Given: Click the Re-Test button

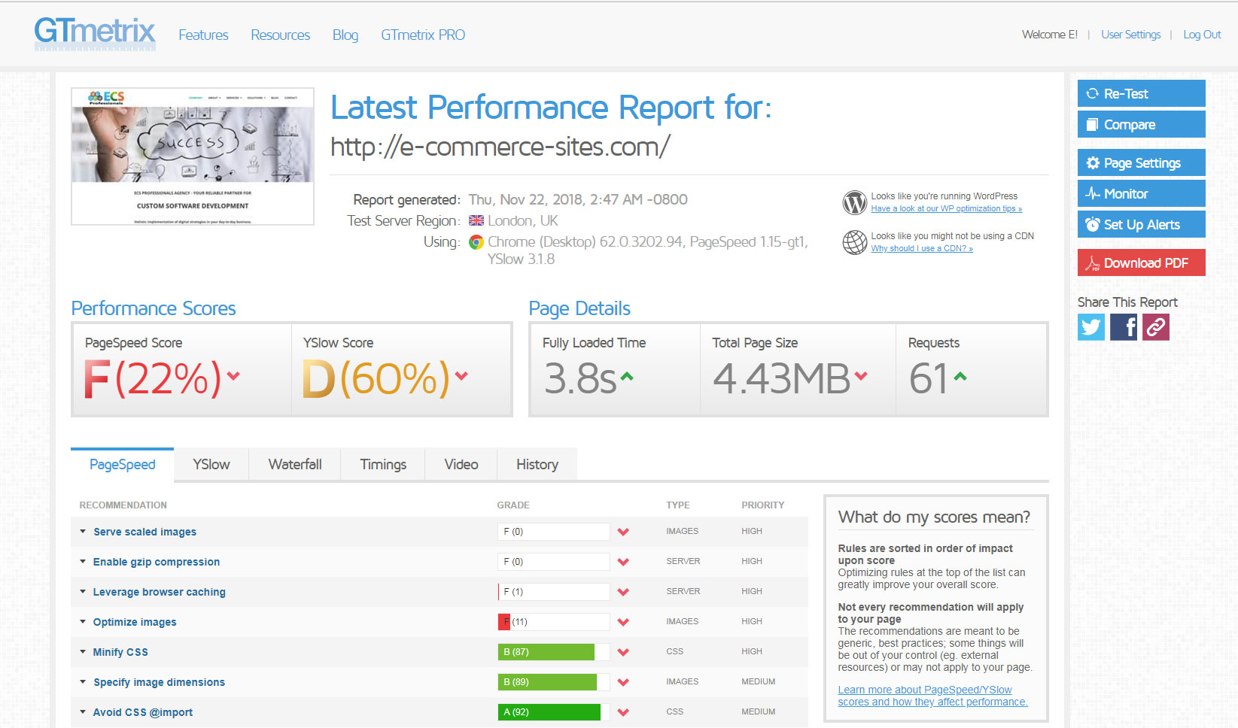Looking at the screenshot, I should pos(1141,93).
